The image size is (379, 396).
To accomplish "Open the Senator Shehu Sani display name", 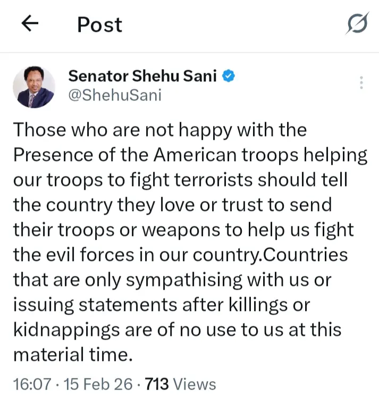I will coord(142,76).
